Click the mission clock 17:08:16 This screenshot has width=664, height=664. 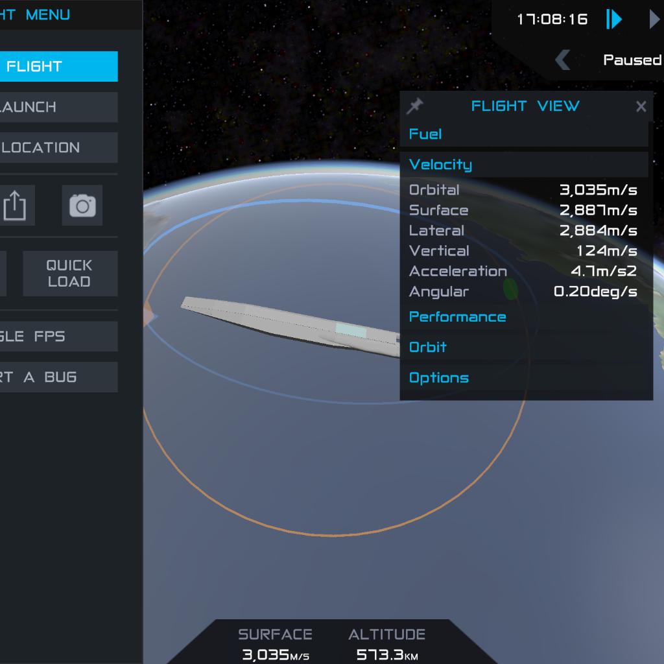552,19
